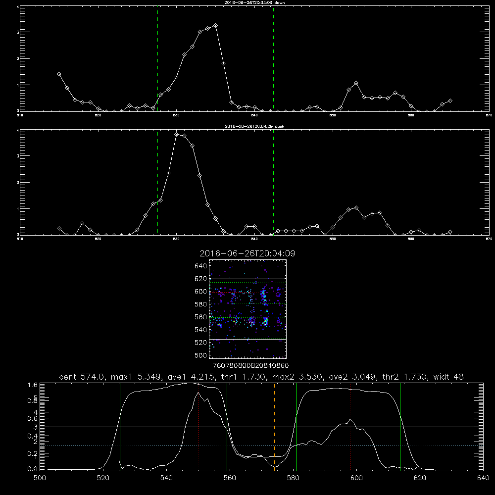This screenshot has width=495, height=495.
Task: Click the spectral image thumbnail in the center
Action: click(x=248, y=309)
